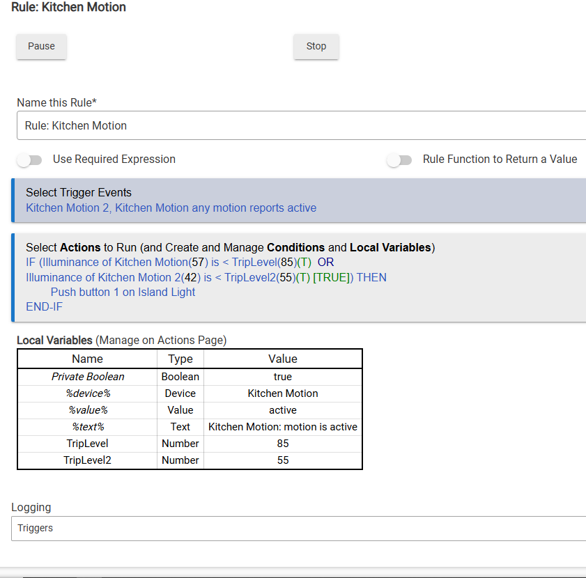Open Select Actions to Run section

click(230, 247)
